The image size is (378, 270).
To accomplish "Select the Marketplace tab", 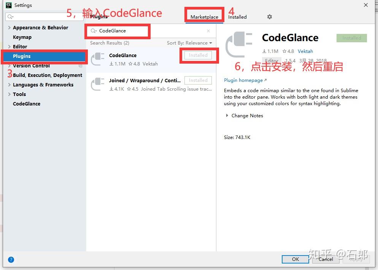I will click(x=204, y=17).
